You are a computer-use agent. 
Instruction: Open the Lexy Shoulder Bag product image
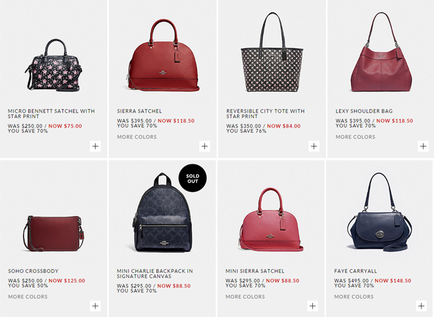[382, 52]
